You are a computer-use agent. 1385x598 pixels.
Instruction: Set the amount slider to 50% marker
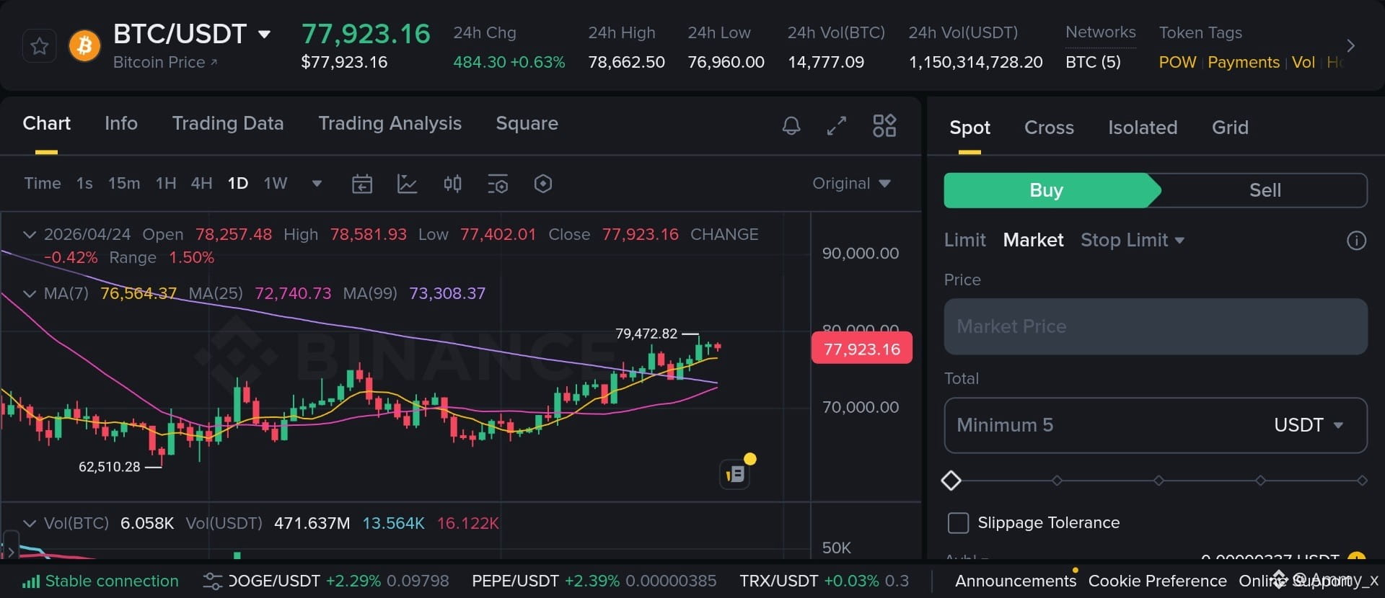pyautogui.click(x=1158, y=481)
